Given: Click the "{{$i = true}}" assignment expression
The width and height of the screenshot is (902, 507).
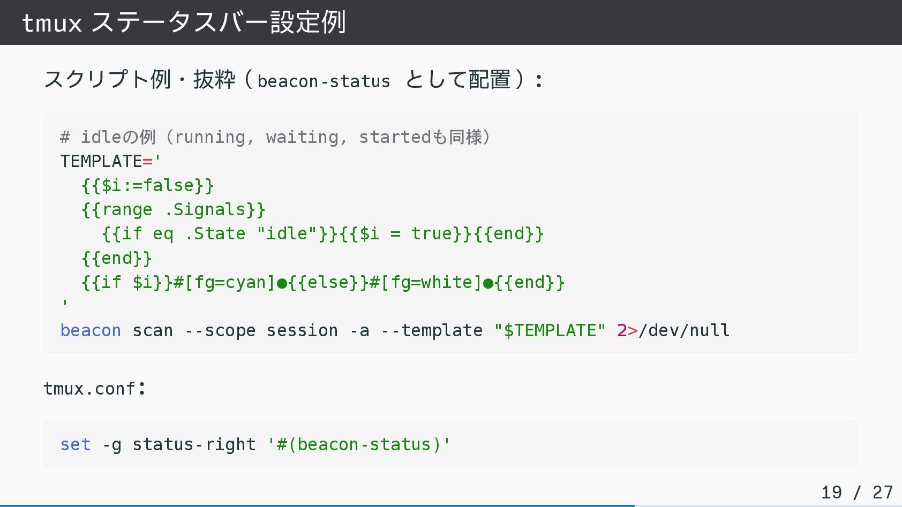Looking at the screenshot, I should pyautogui.click(x=405, y=233).
